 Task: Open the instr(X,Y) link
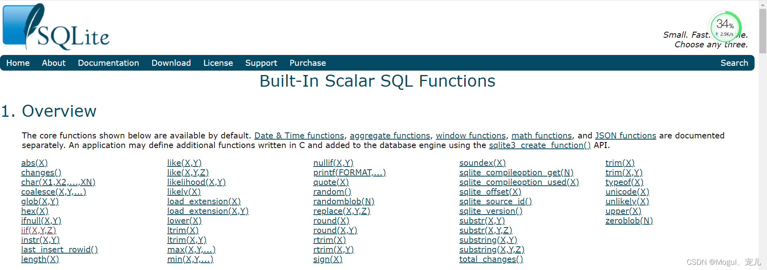point(41,240)
